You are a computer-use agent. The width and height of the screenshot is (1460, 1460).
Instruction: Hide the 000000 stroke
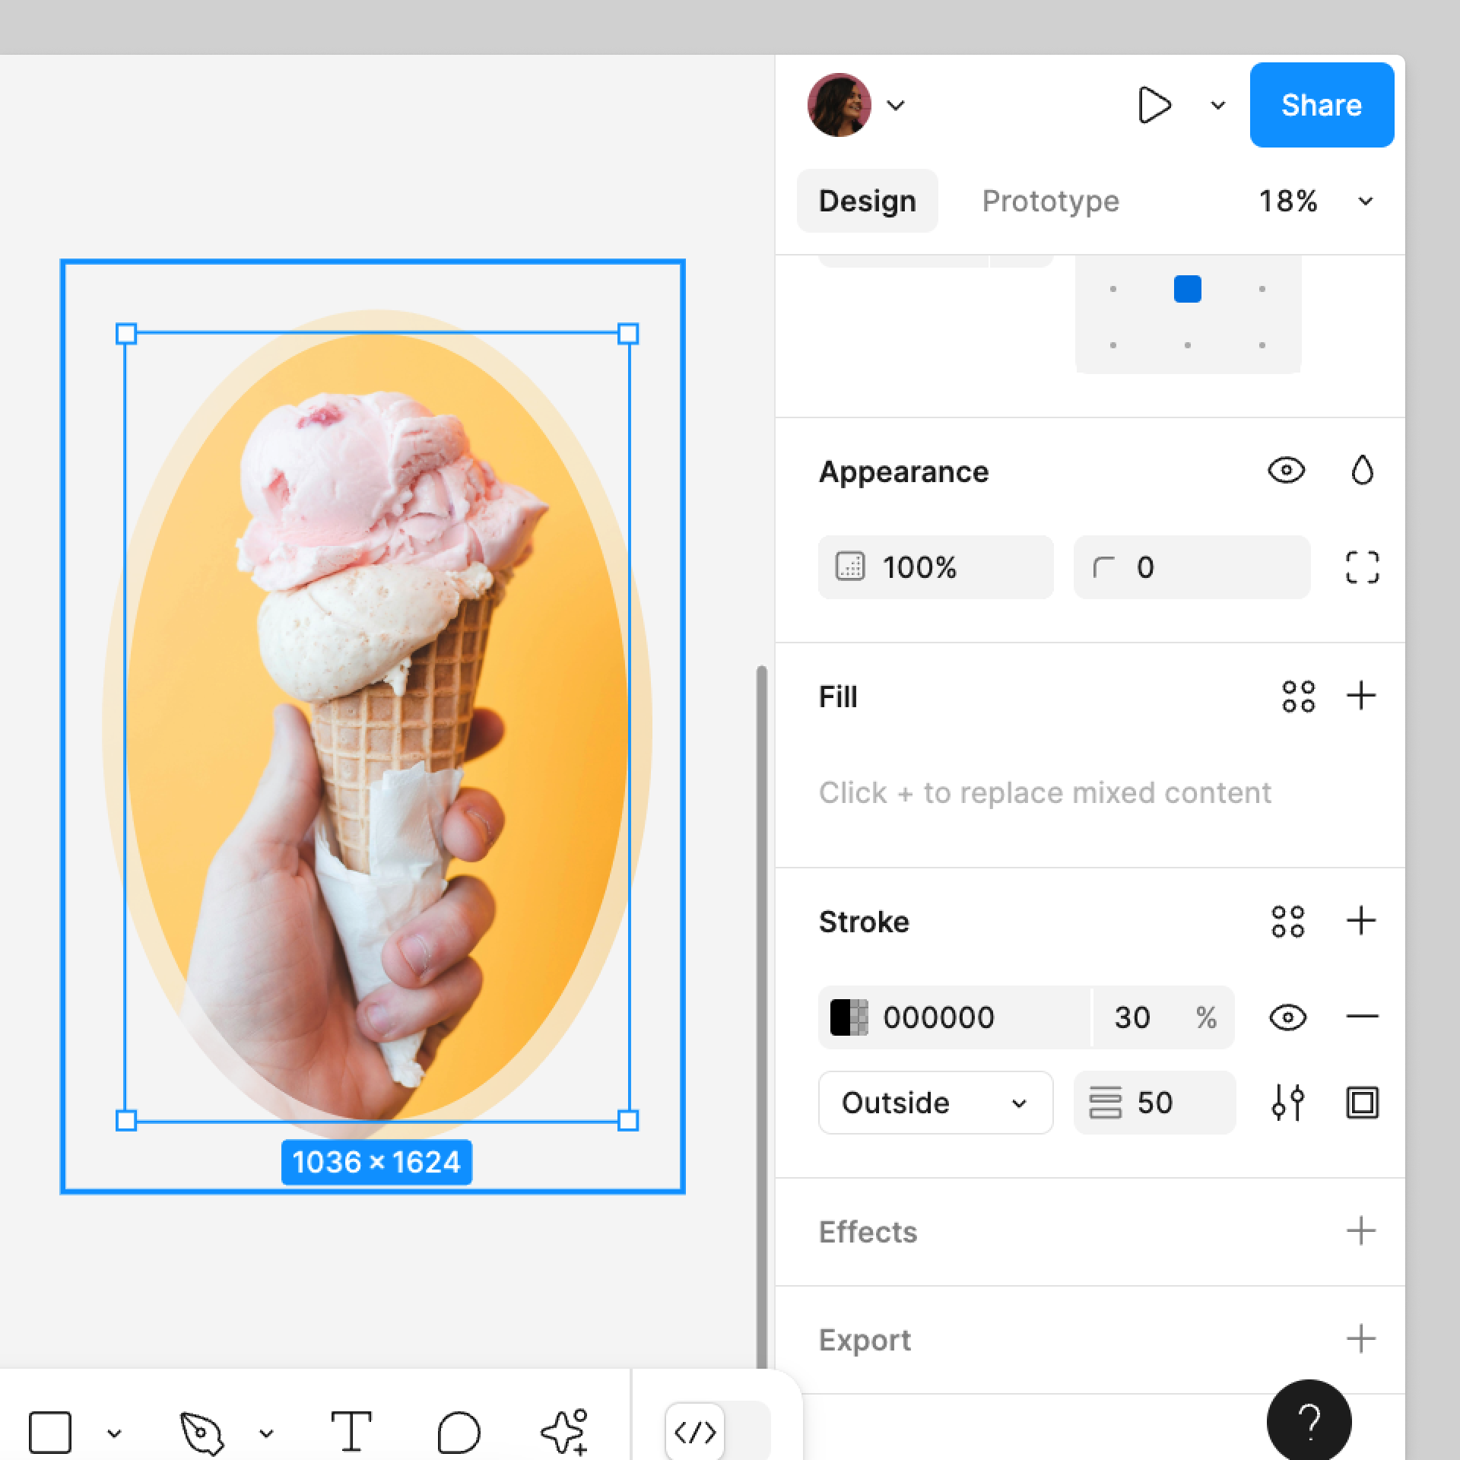point(1287,1017)
